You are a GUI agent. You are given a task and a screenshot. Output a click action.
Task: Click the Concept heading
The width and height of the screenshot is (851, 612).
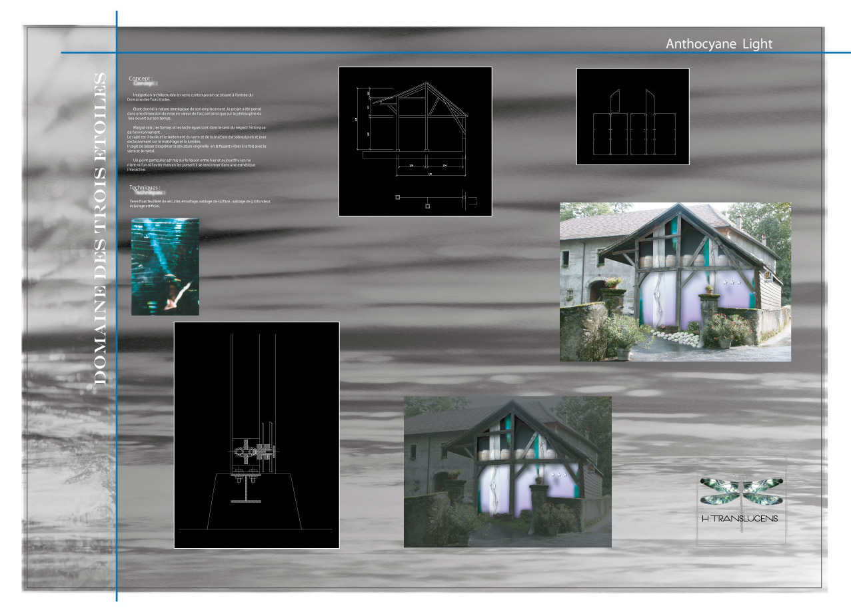click(141, 79)
